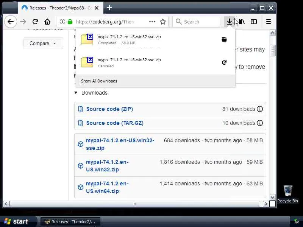Click the system tray icon
This screenshot has width=303, height=227.
pyautogui.click(x=297, y=221)
